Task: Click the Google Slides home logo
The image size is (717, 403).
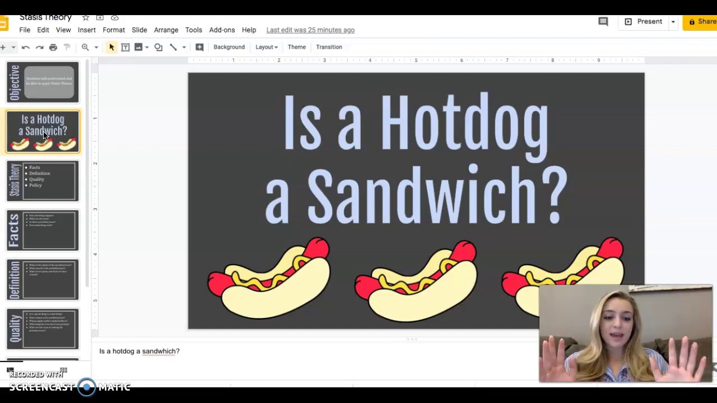Action: pos(4,24)
